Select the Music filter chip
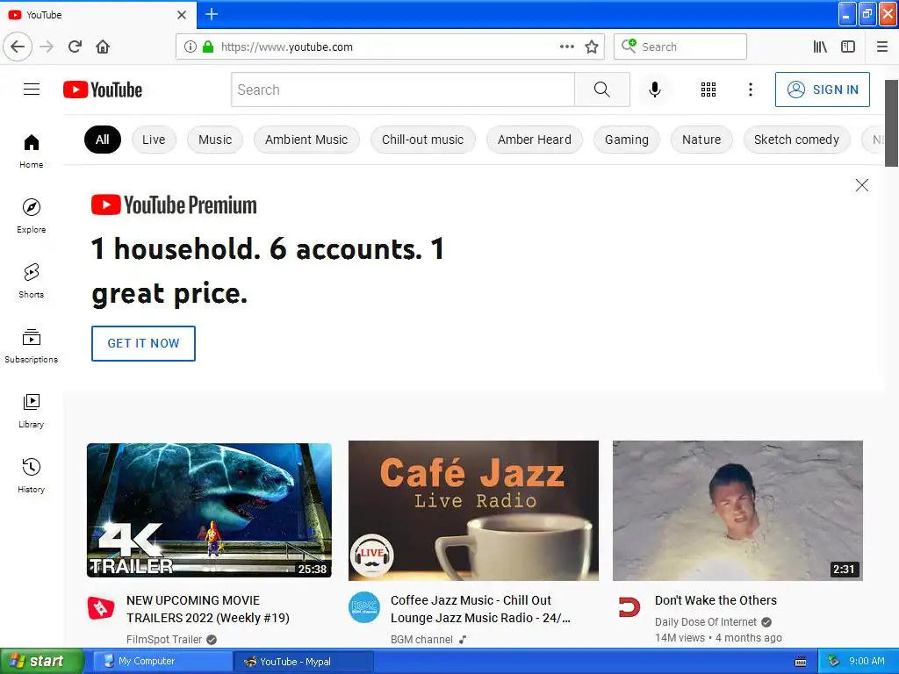 [x=215, y=140]
